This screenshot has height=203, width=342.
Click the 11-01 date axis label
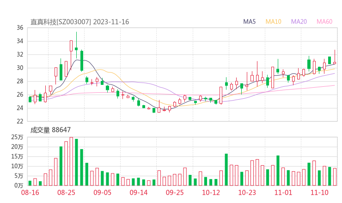(283, 192)
